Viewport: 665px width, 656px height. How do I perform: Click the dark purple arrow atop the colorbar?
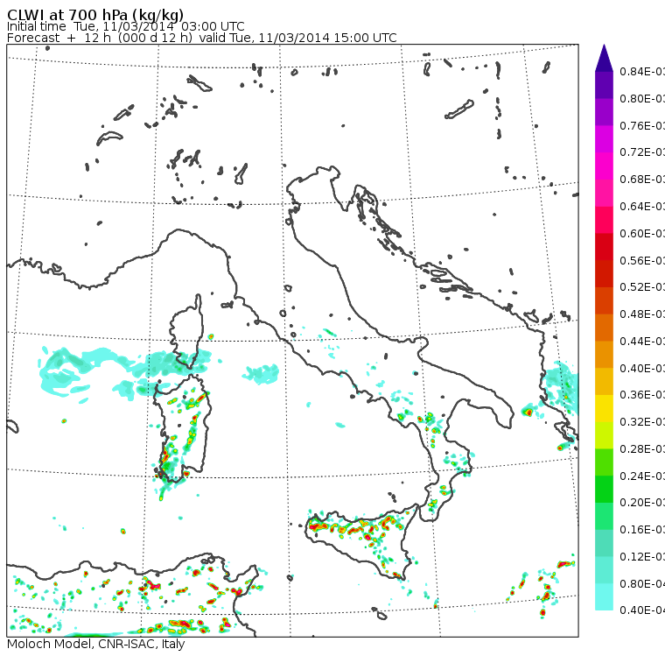tap(604, 58)
